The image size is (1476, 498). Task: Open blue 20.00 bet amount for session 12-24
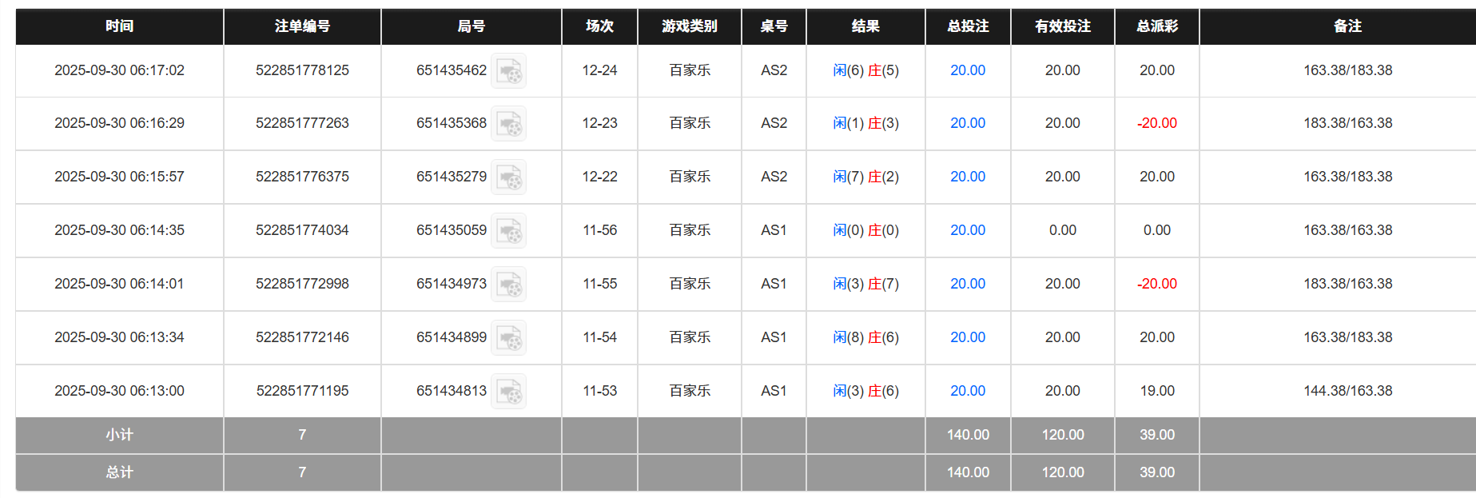pyautogui.click(x=967, y=70)
